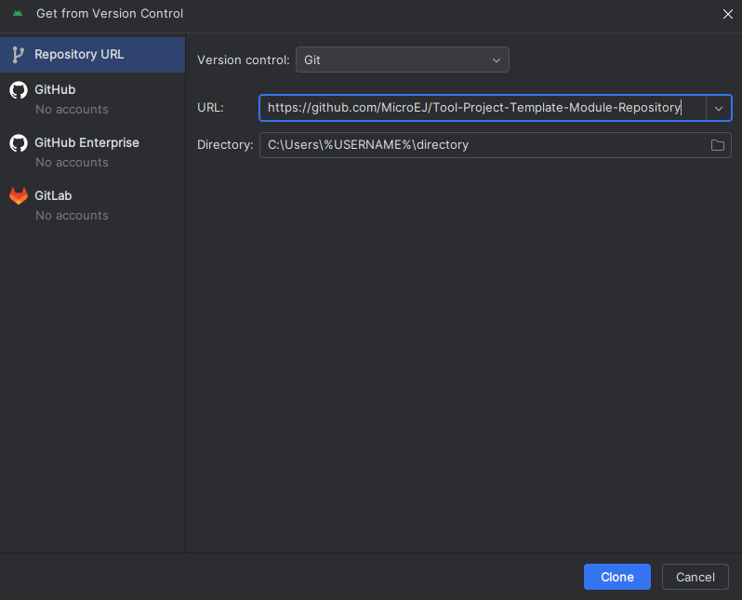742x600 pixels.
Task: Click "No accounts" text under GitHub Enterprise
Action: click(72, 163)
